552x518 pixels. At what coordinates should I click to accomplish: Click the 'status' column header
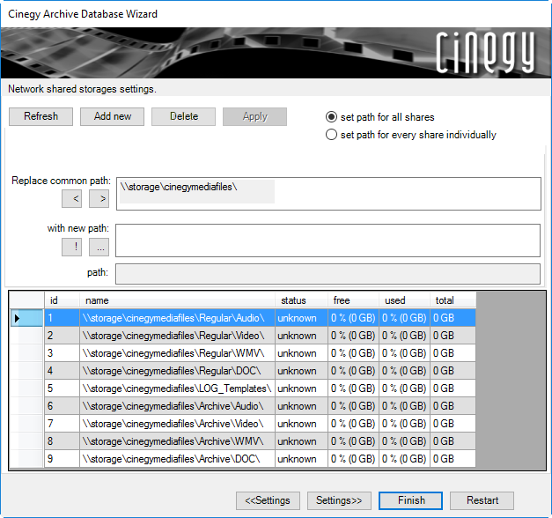coord(301,300)
